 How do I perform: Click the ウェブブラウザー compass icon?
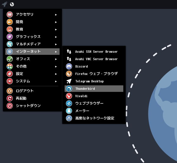coord(69,103)
